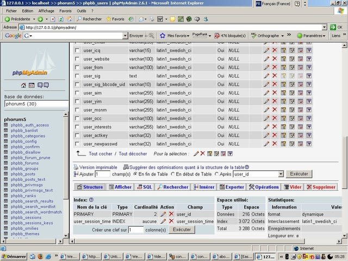Viewport: 348px width, 261px height.
Task: Tick the user_newpasswd row checkbox
Action: tap(77, 144)
